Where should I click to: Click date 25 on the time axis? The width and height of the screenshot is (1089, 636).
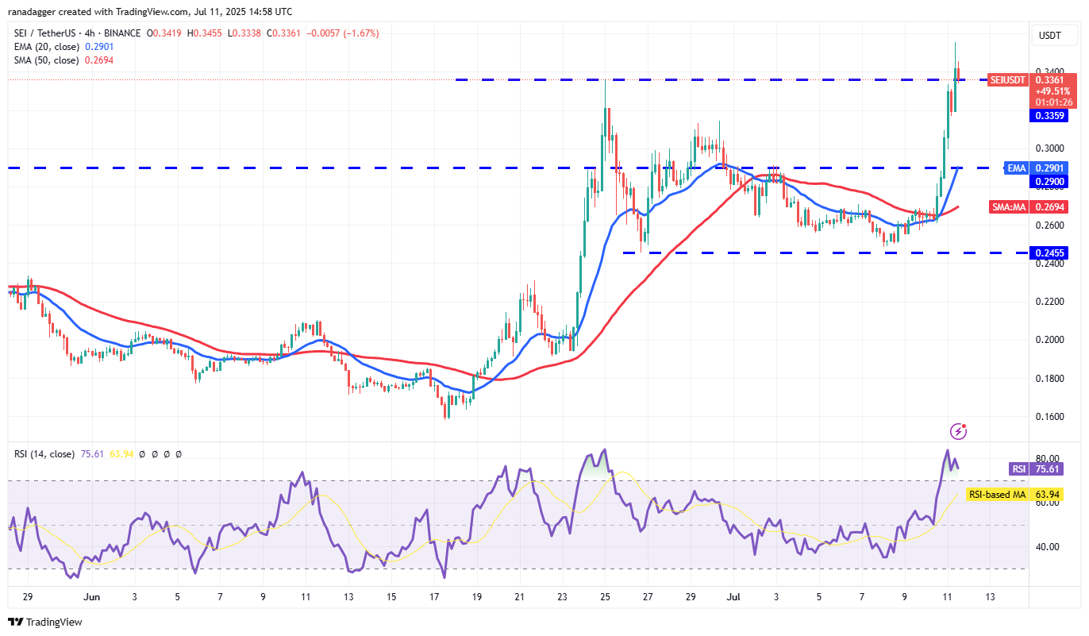click(605, 596)
